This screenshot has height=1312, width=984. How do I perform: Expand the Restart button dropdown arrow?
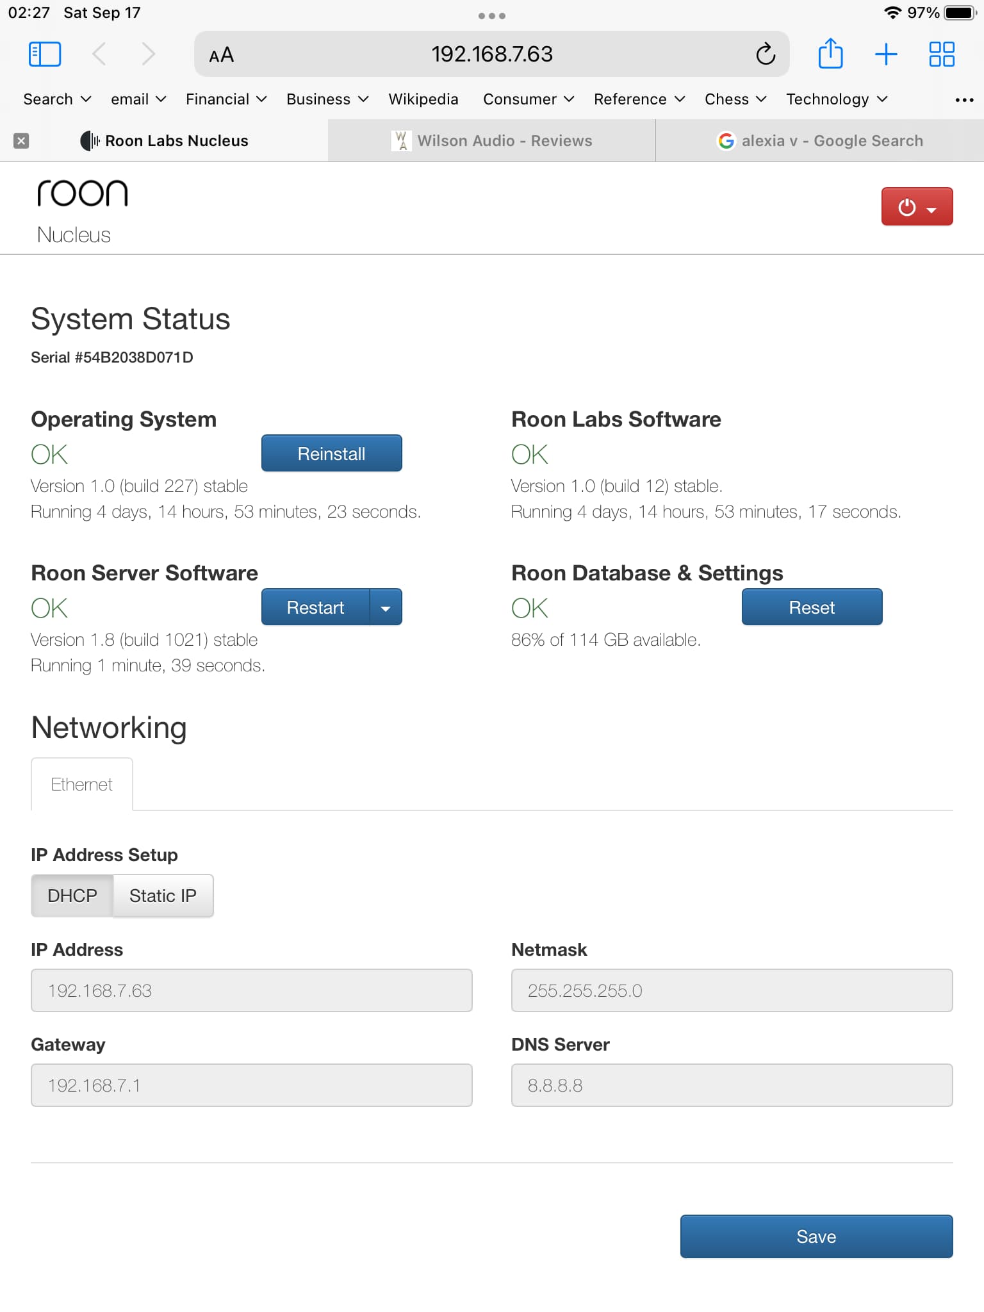pyautogui.click(x=386, y=607)
